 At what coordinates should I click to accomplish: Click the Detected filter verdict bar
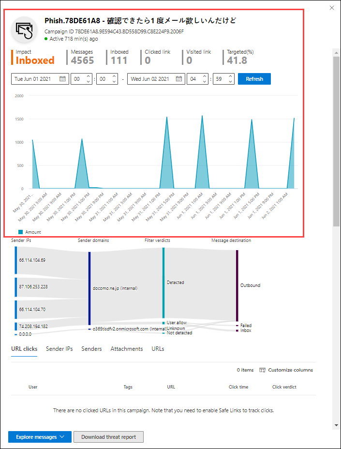163,283
